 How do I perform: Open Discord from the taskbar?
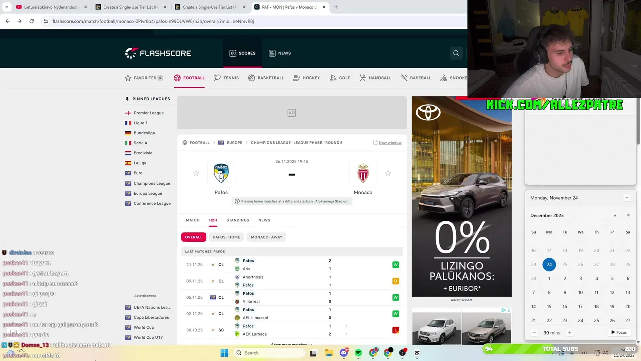tap(344, 353)
